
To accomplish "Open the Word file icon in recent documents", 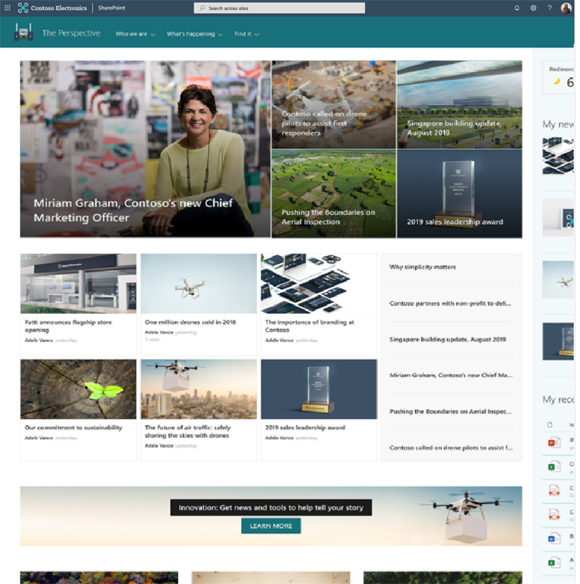I will [x=553, y=538].
